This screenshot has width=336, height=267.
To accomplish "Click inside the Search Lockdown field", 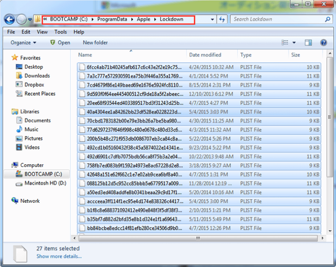I will (278, 19).
